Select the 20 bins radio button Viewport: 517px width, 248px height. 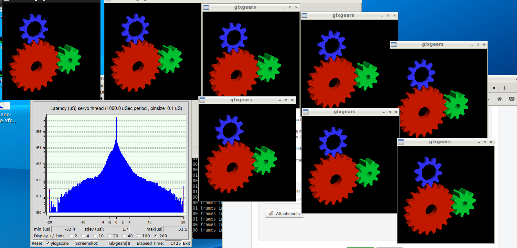coord(110,236)
